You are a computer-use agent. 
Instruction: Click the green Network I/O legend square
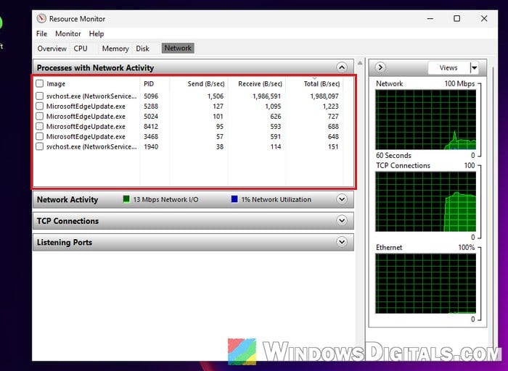(x=126, y=199)
